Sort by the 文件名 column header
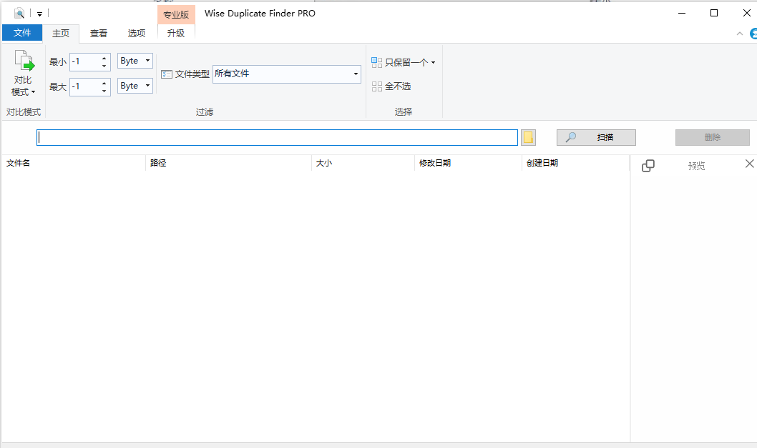757x448 pixels. 74,163
